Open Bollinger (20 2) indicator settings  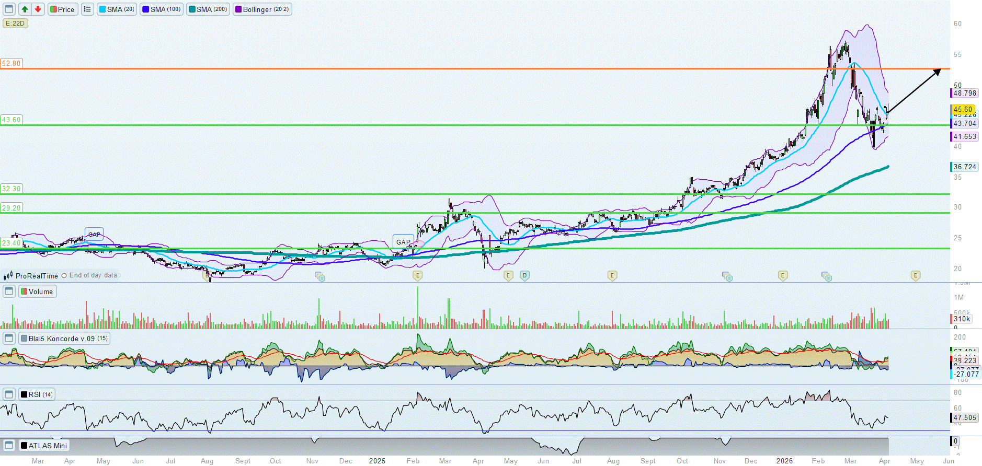(262, 9)
